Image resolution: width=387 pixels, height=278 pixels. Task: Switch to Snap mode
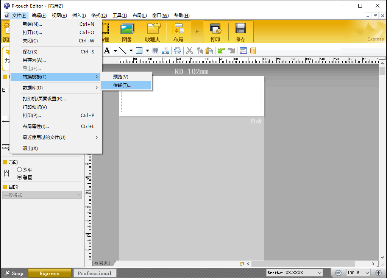point(14,273)
